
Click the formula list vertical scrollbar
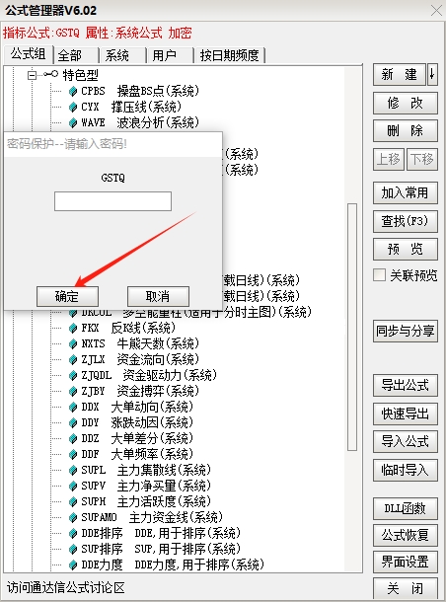tap(352, 327)
